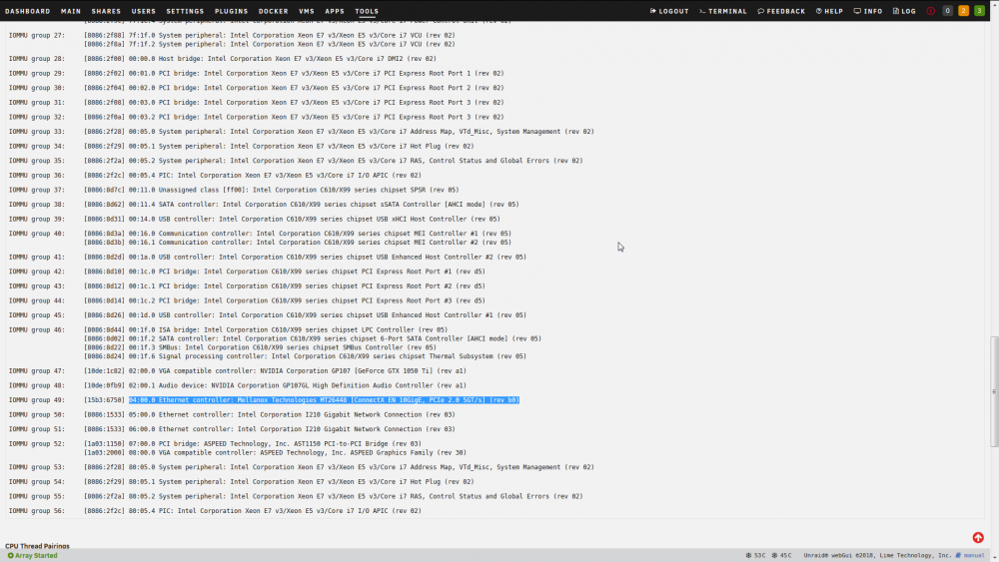Screen dimensions: 999x562
Task: Click the highlighted Mellanox ConnectX Ethernet controller line
Action: [324, 399]
